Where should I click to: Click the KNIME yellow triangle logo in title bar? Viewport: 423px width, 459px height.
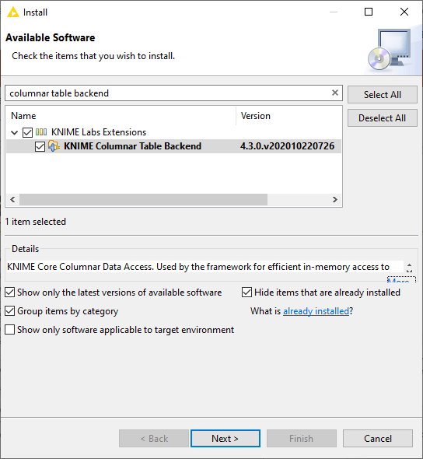coord(13,12)
